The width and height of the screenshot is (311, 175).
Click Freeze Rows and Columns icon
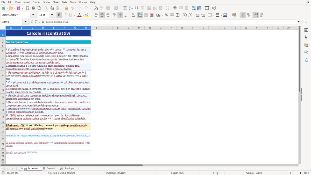point(199,8)
